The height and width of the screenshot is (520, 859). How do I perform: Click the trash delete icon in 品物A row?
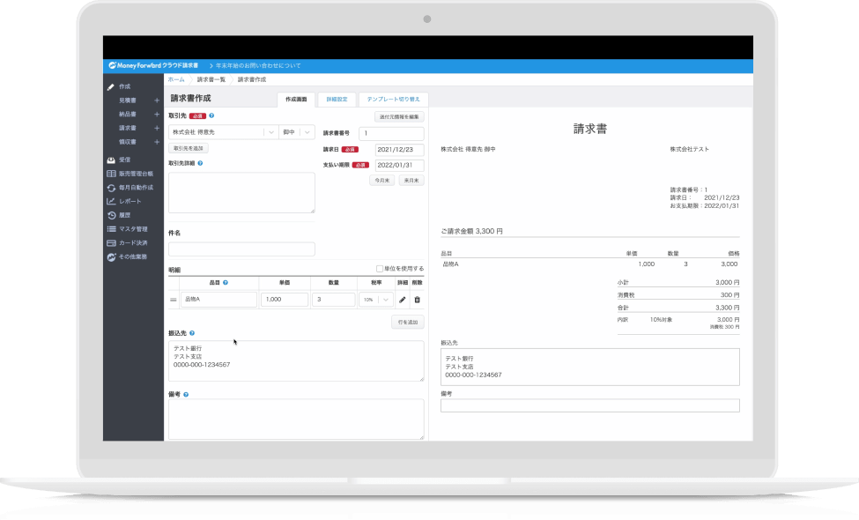417,300
